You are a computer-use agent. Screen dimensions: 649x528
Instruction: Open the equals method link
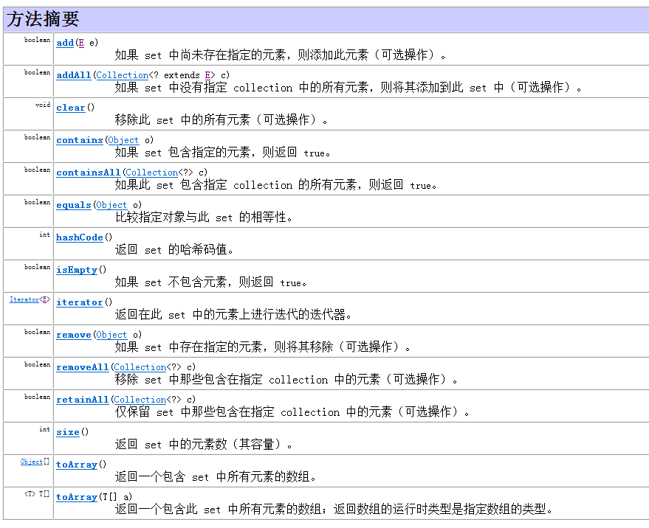pyautogui.click(x=74, y=205)
